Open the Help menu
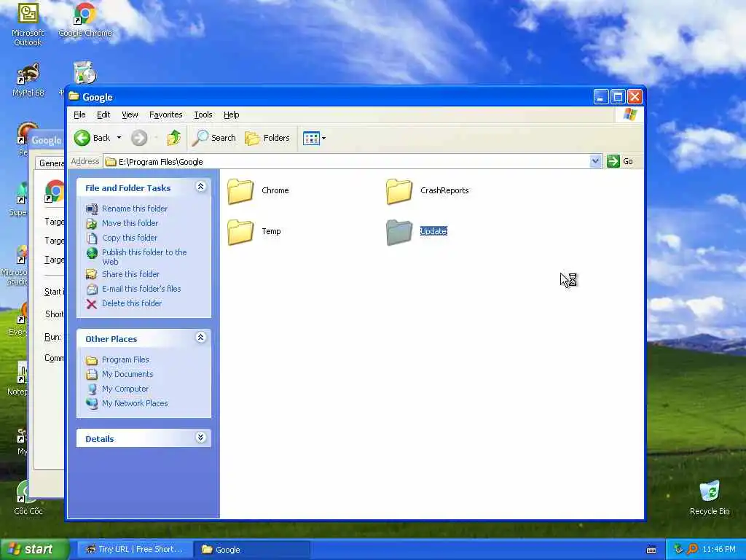 pyautogui.click(x=231, y=114)
